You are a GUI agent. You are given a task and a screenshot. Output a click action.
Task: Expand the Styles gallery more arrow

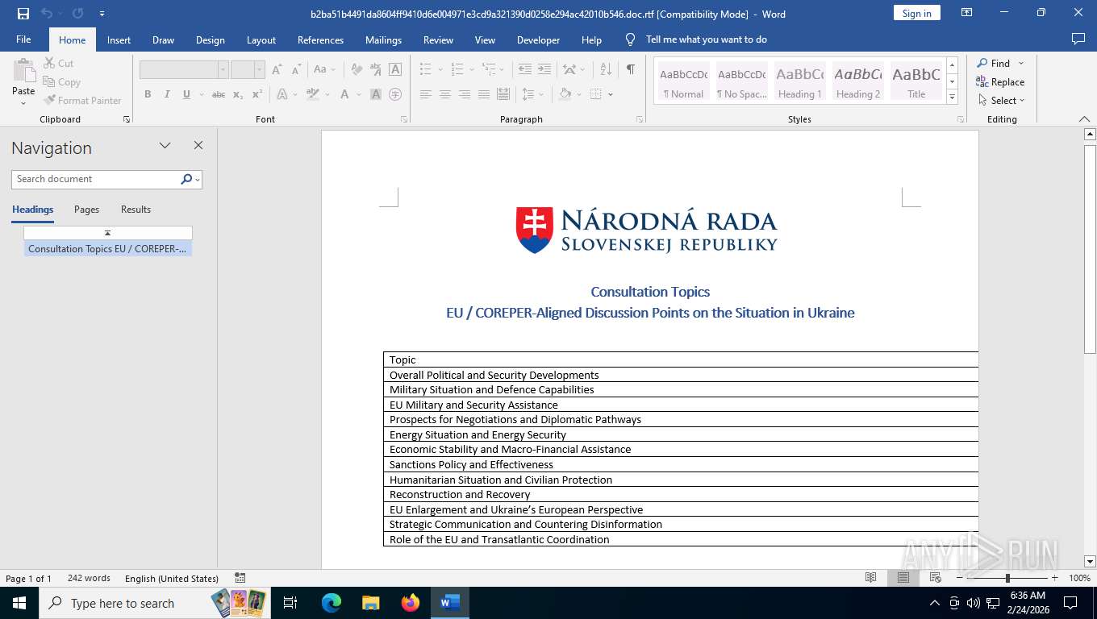click(x=952, y=98)
